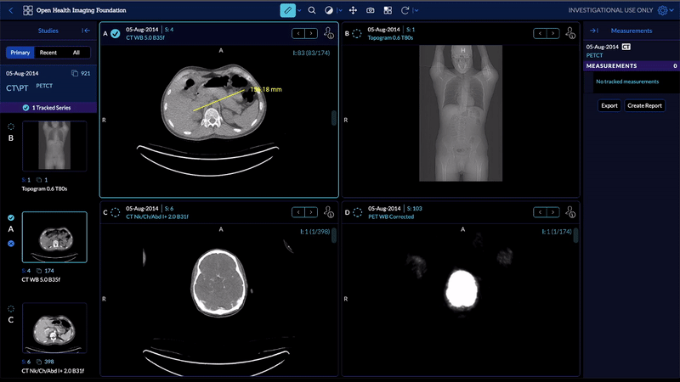
Task: Go to previous series in viewport A
Action: click(x=298, y=33)
